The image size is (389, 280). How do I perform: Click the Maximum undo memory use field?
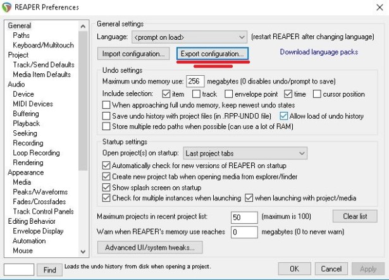click(x=197, y=82)
